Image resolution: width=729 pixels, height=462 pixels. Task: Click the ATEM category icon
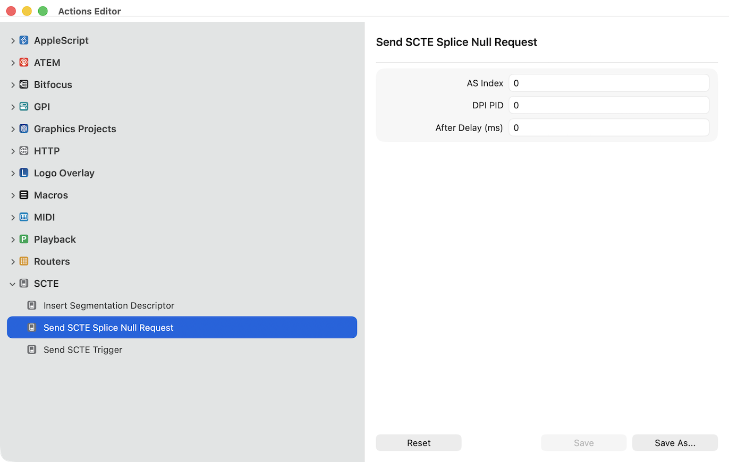[x=24, y=63]
